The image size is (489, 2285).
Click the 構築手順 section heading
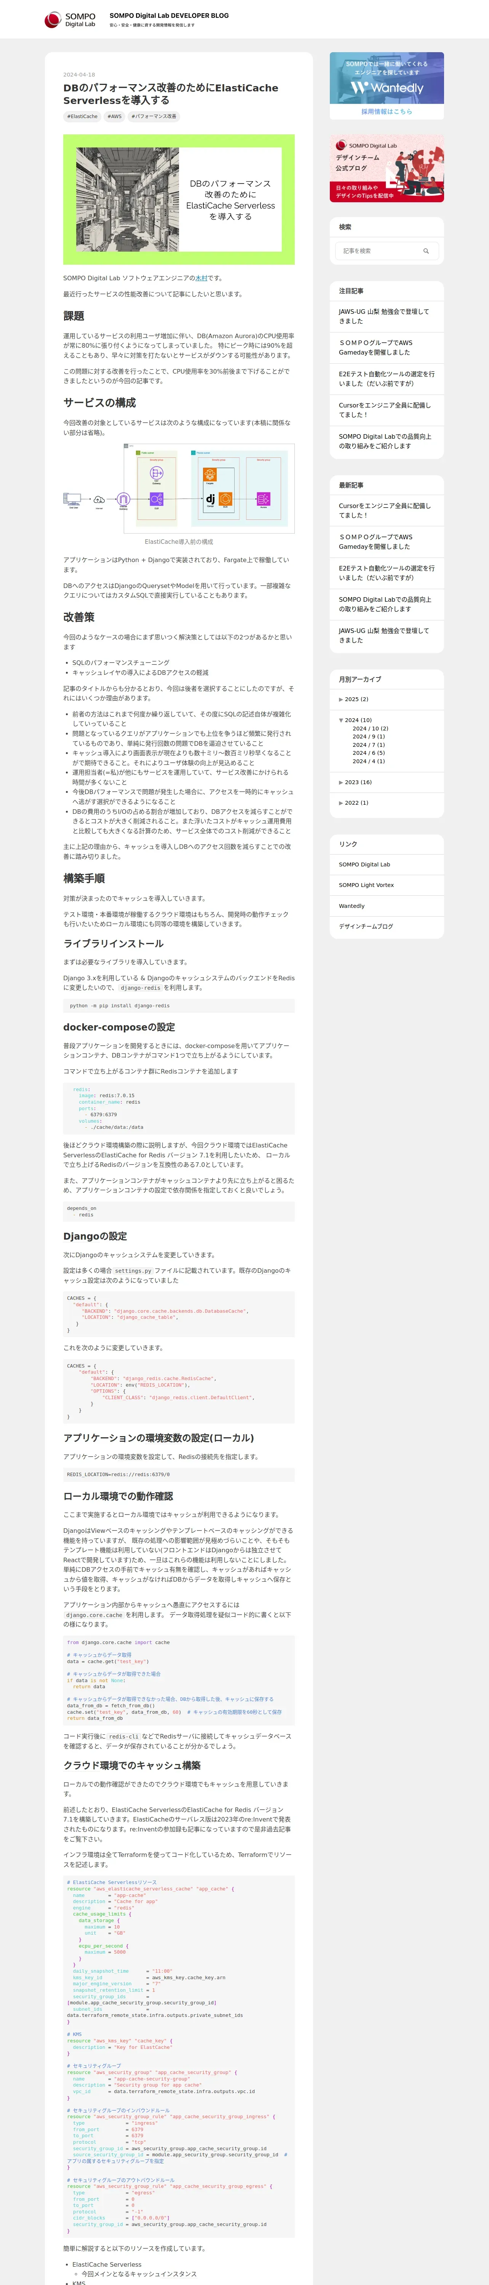(x=83, y=878)
